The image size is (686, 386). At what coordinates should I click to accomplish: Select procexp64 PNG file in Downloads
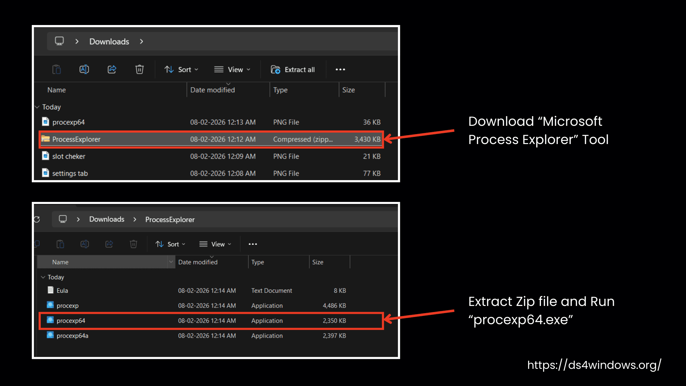tap(211, 122)
